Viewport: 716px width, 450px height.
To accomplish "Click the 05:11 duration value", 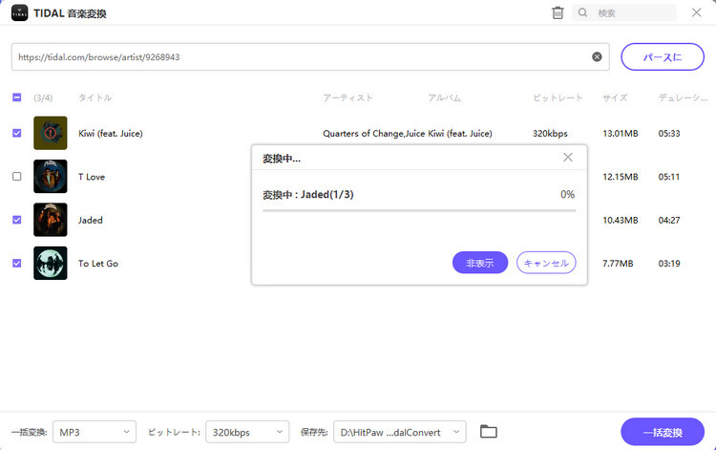I will 669,177.
